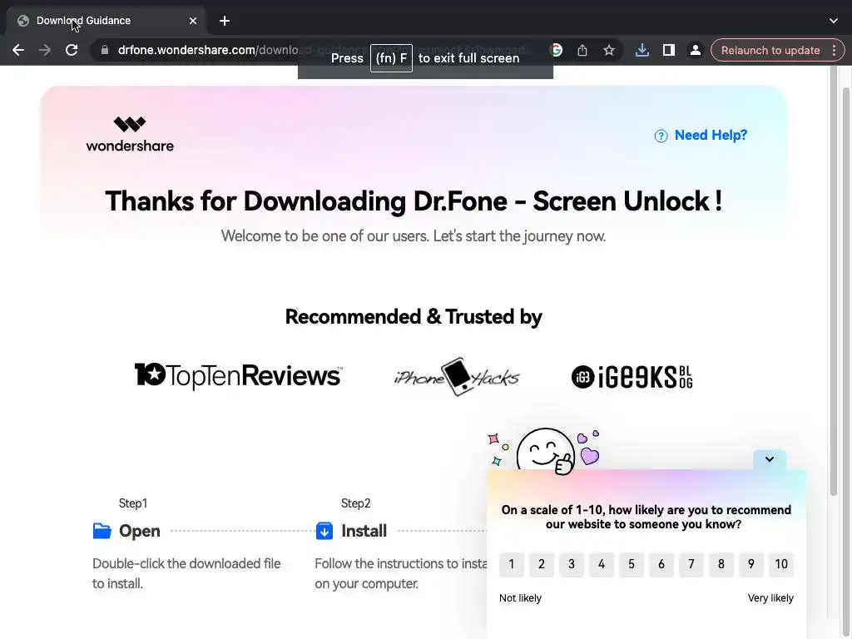Click the Google icon in address bar
Image resolution: width=852 pixels, height=639 pixels.
556,50
